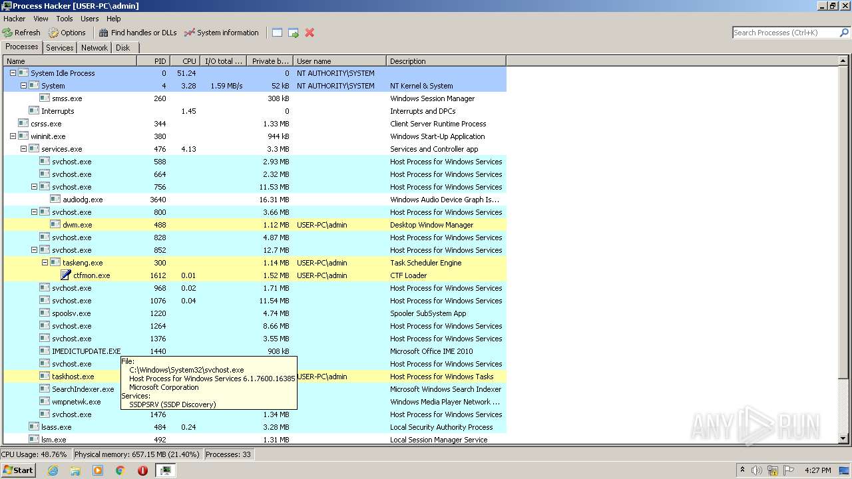Sort by the I/O total column header

coord(224,61)
